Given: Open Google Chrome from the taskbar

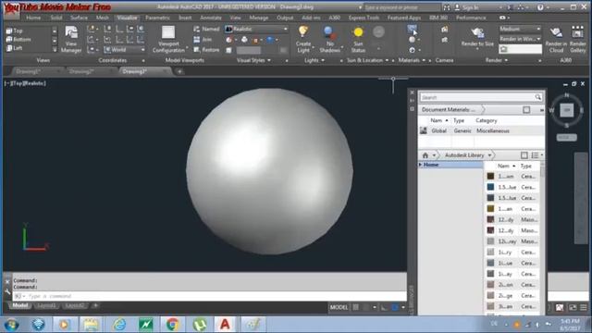Looking at the screenshot, I should click(x=173, y=325).
